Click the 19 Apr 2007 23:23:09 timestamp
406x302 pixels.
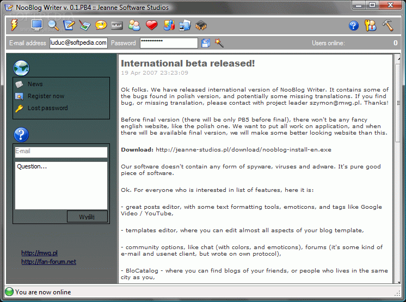(x=155, y=73)
